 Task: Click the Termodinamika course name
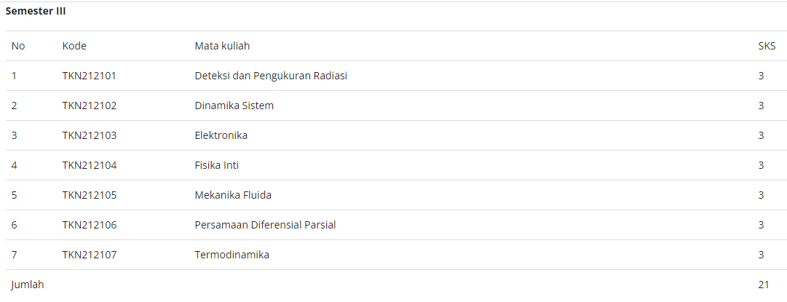click(x=232, y=255)
